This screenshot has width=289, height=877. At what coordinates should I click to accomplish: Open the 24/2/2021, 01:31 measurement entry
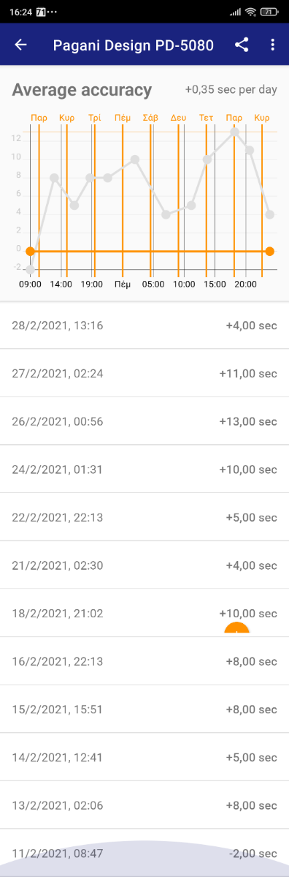pos(144,470)
